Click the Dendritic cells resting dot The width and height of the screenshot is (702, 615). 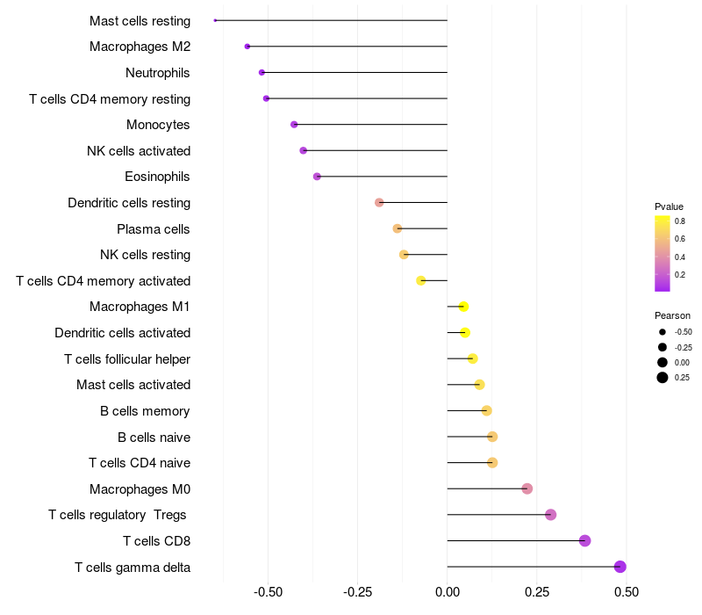tap(379, 203)
